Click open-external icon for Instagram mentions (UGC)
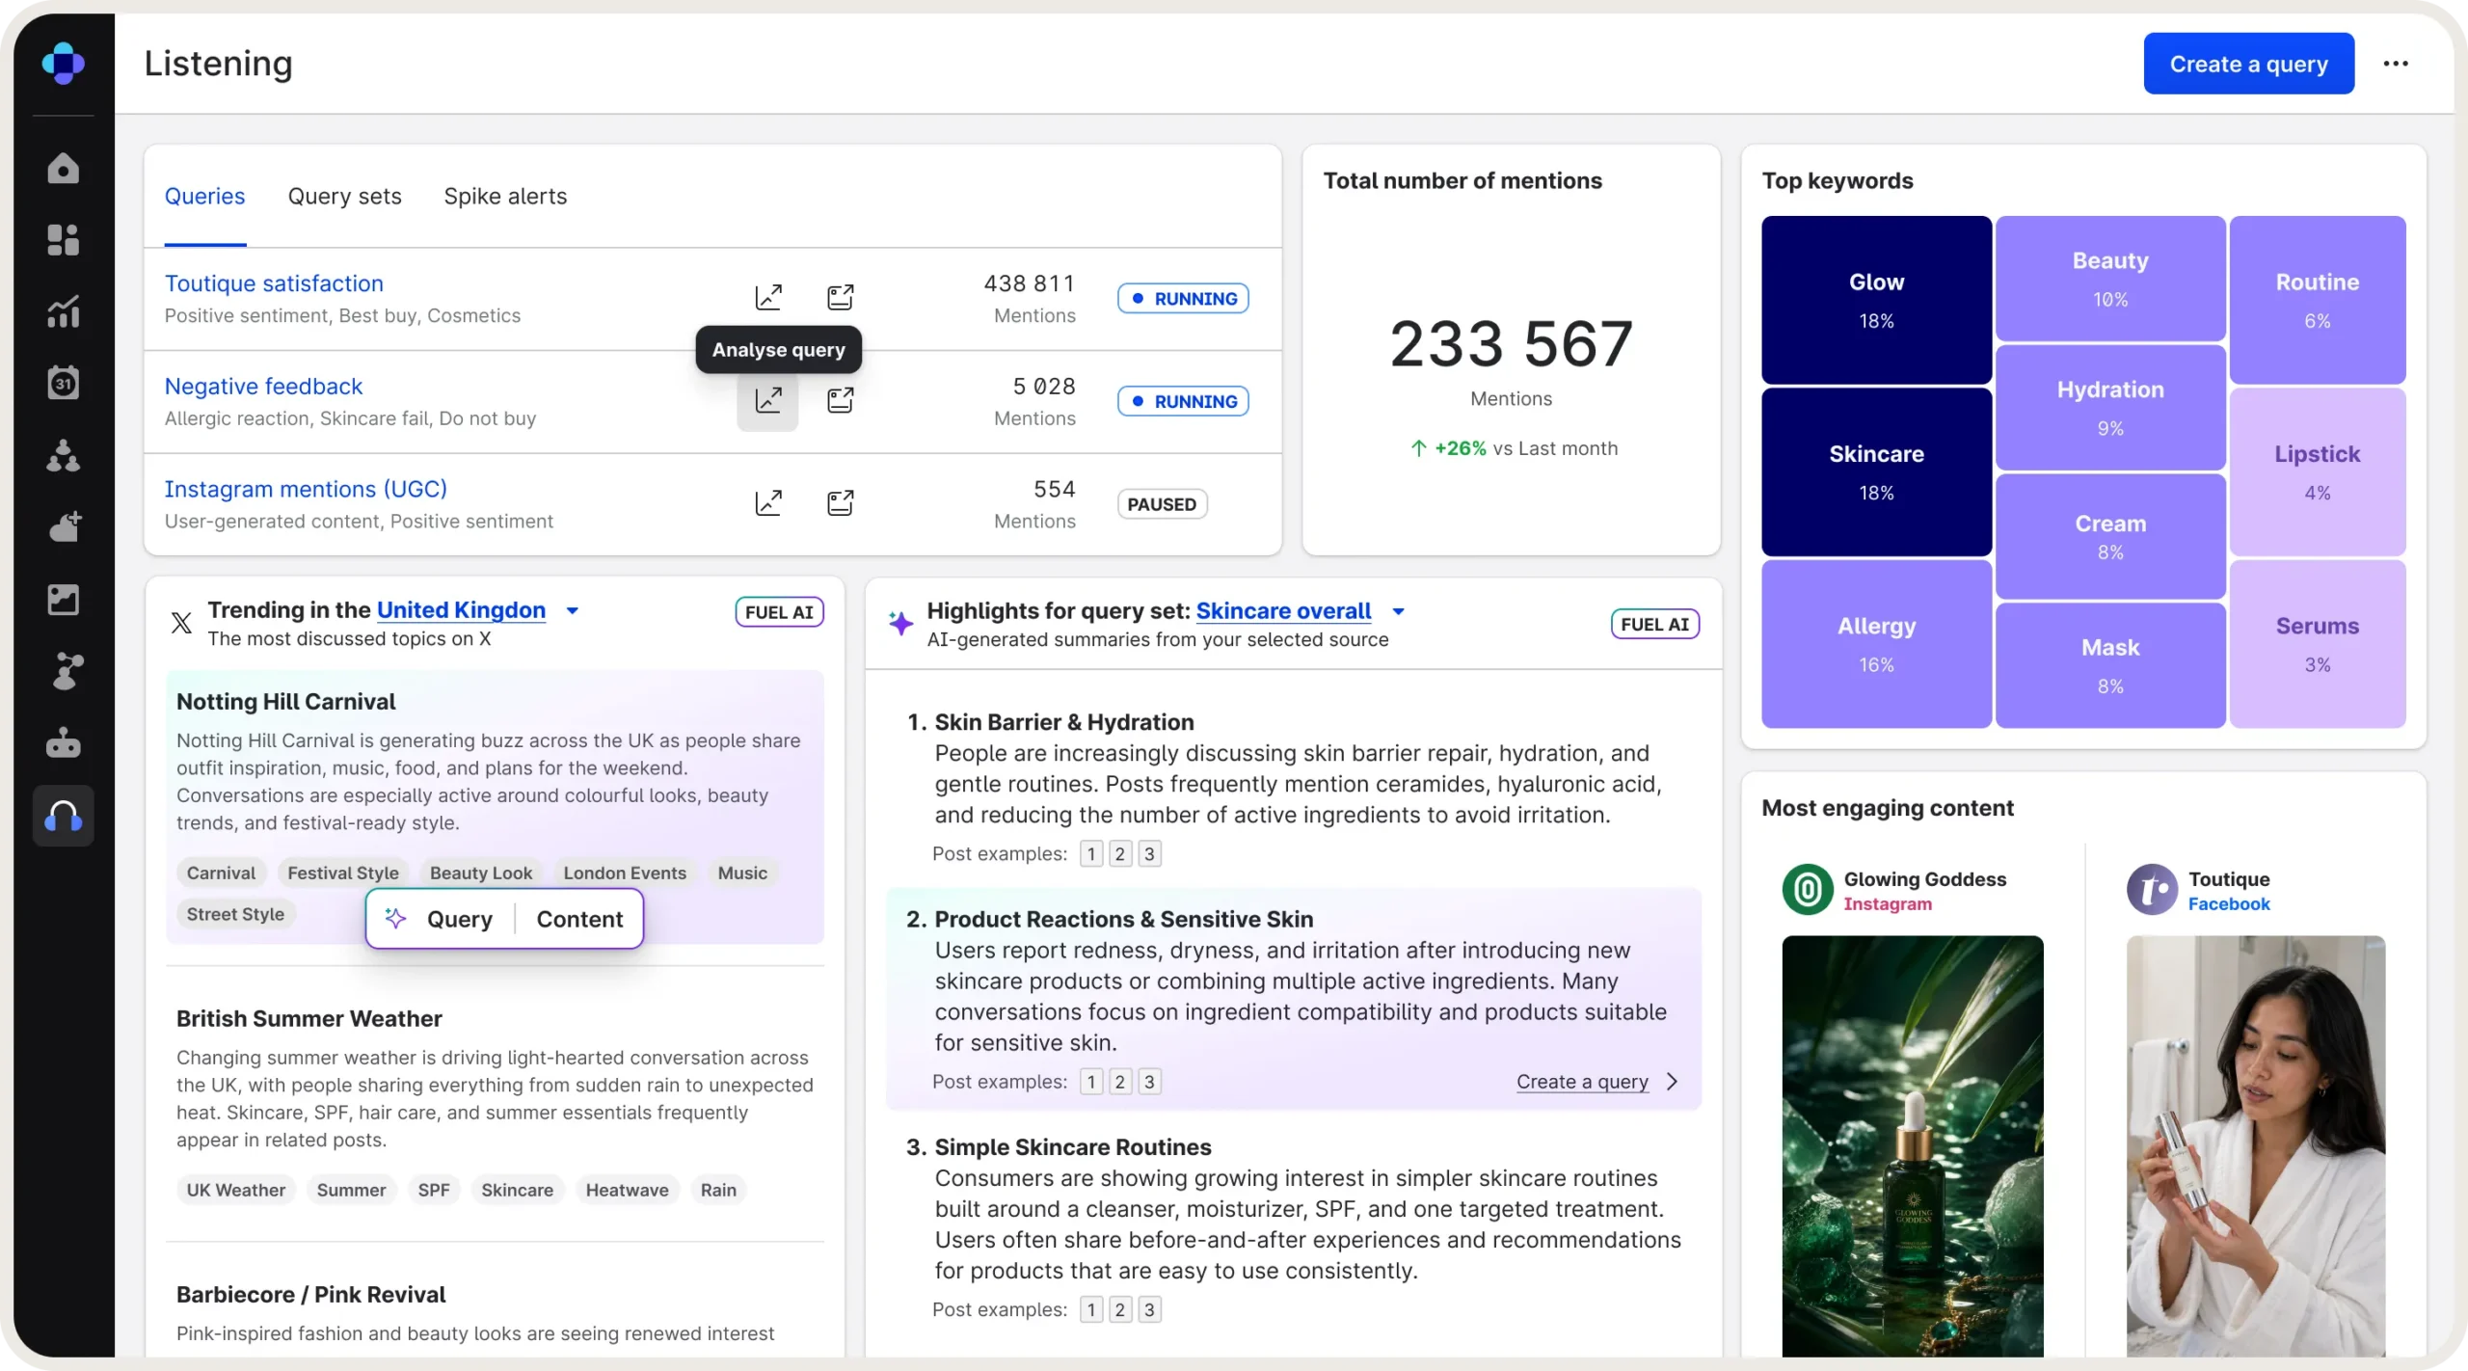The height and width of the screenshot is (1371, 2468). click(841, 502)
